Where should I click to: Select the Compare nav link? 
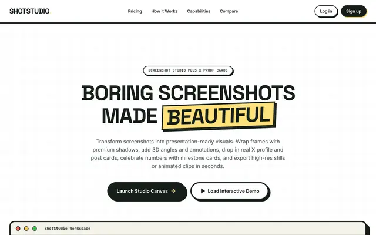229,11
